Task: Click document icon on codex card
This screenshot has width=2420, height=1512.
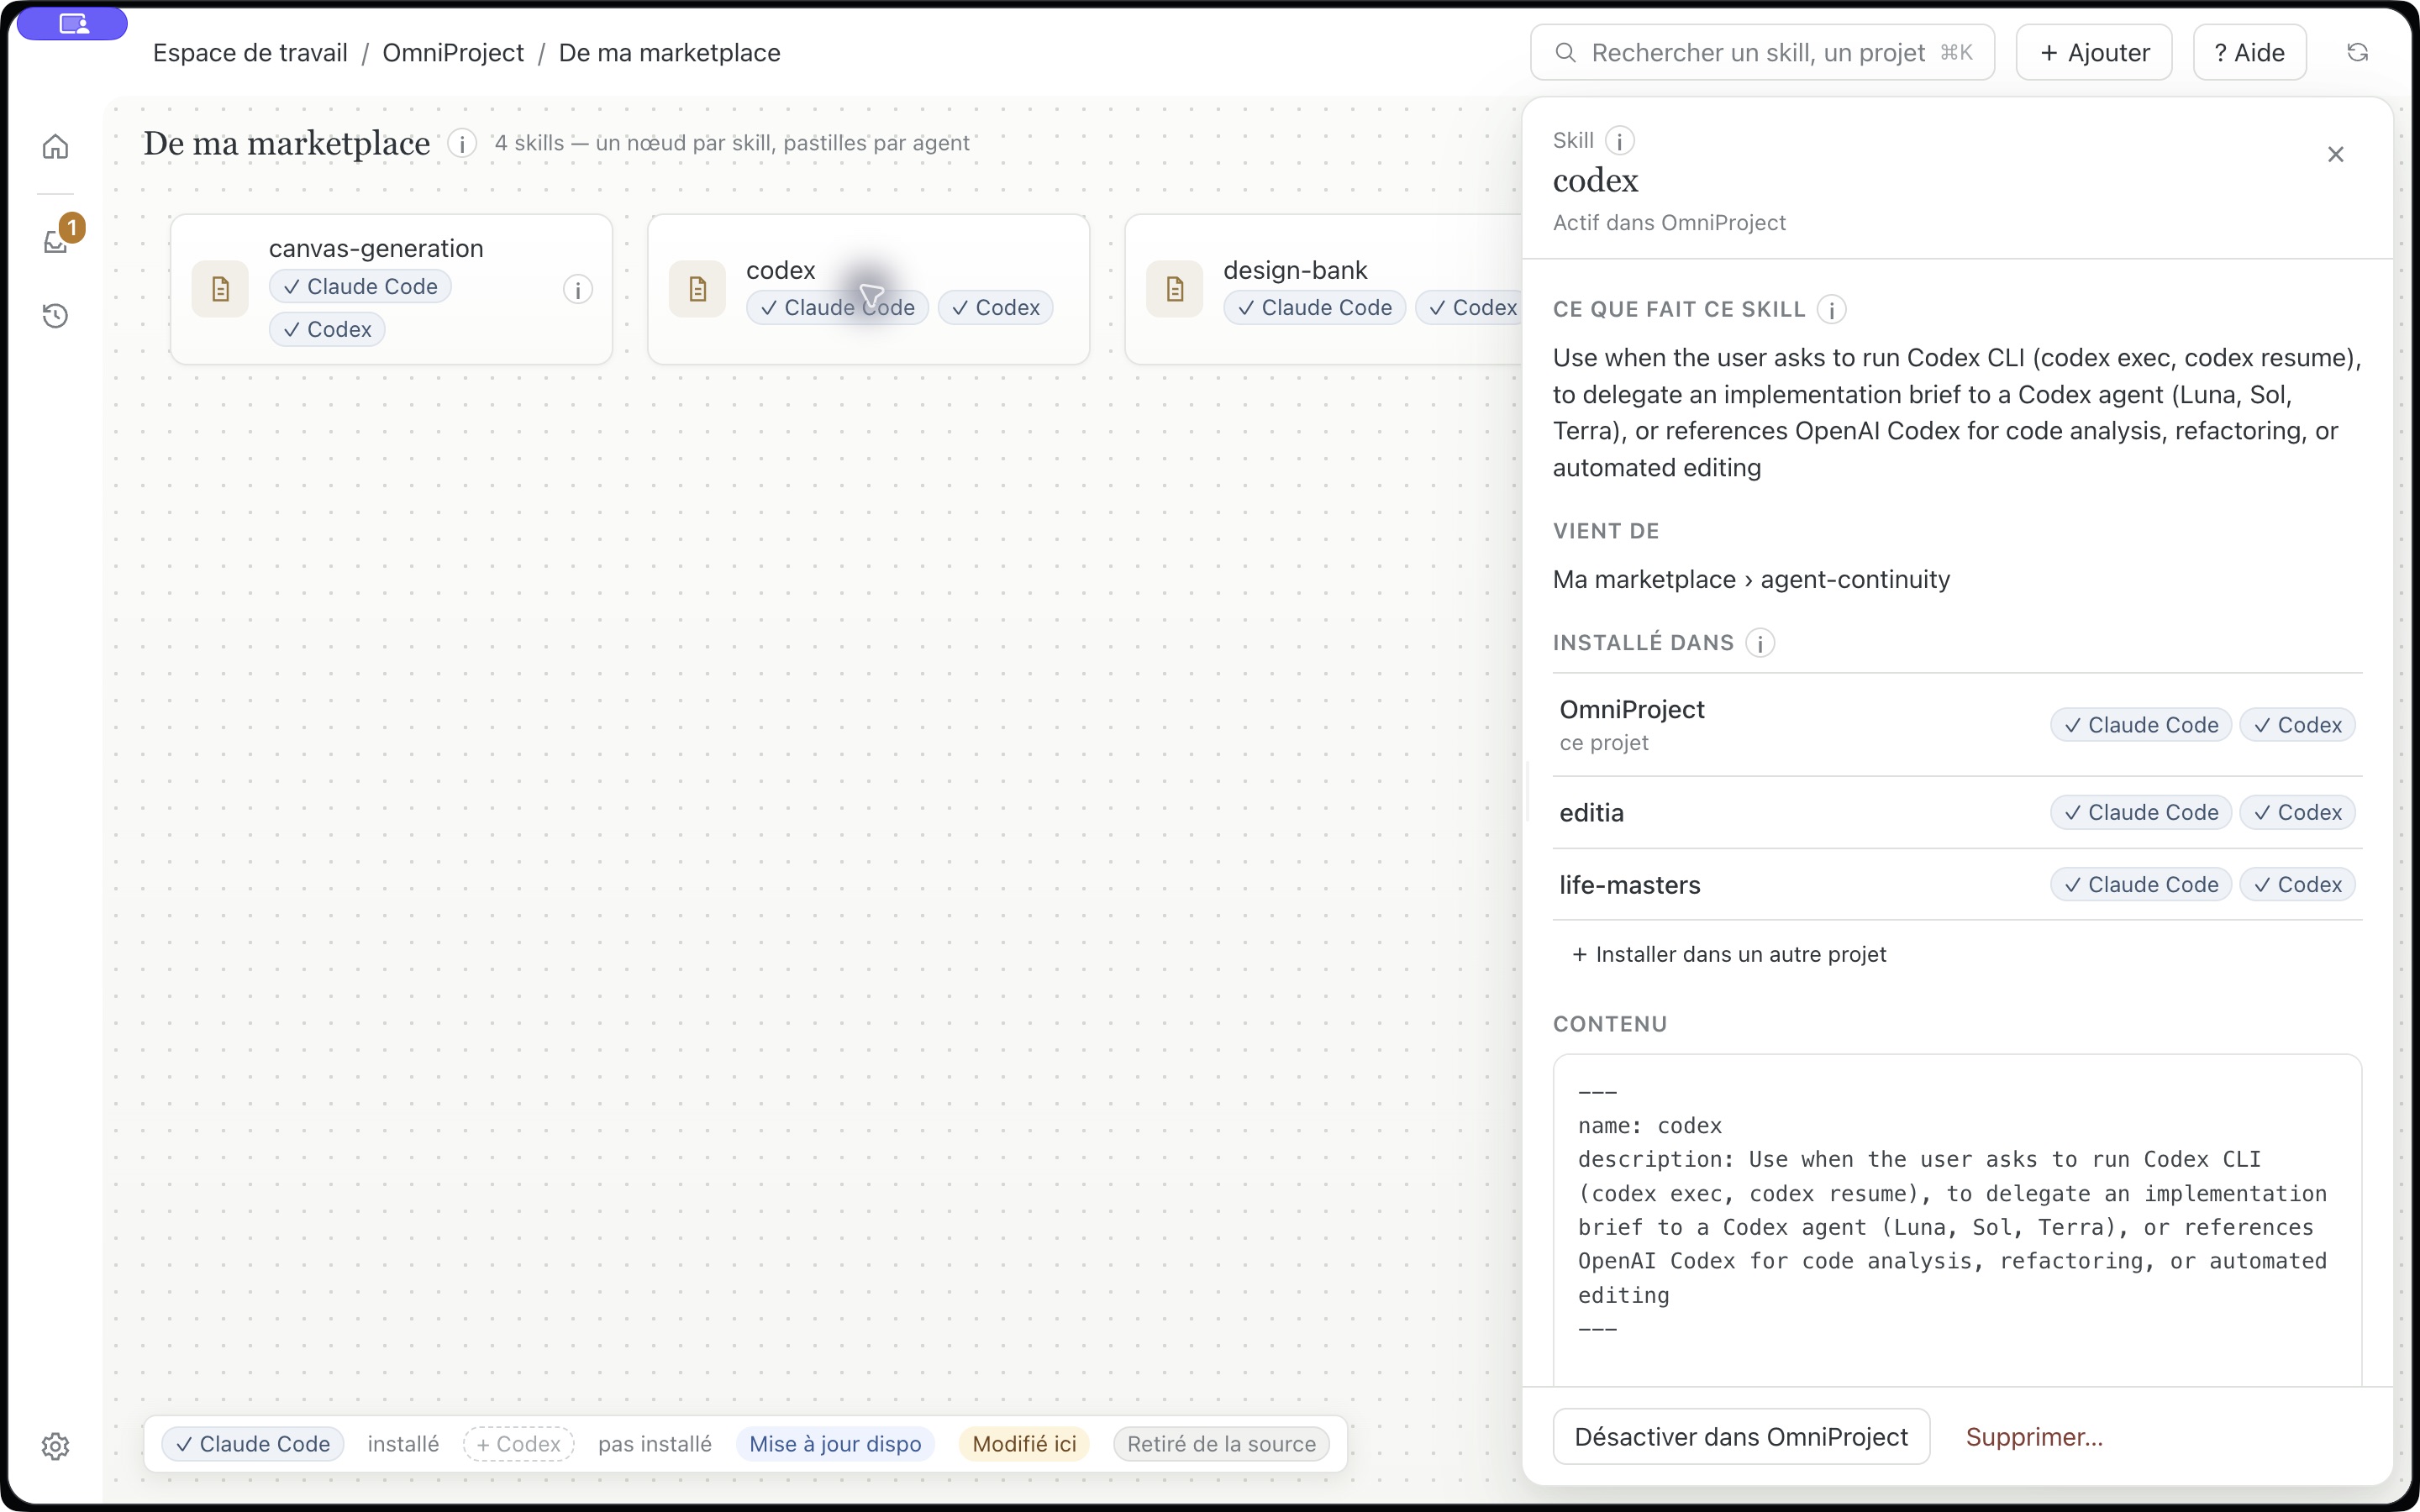Action: point(697,290)
